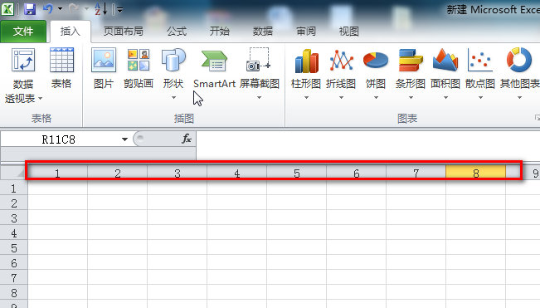Select row header 2
The width and height of the screenshot is (540, 308).
(14, 203)
